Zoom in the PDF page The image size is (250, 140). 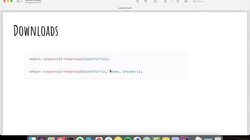click(x=146, y=1)
